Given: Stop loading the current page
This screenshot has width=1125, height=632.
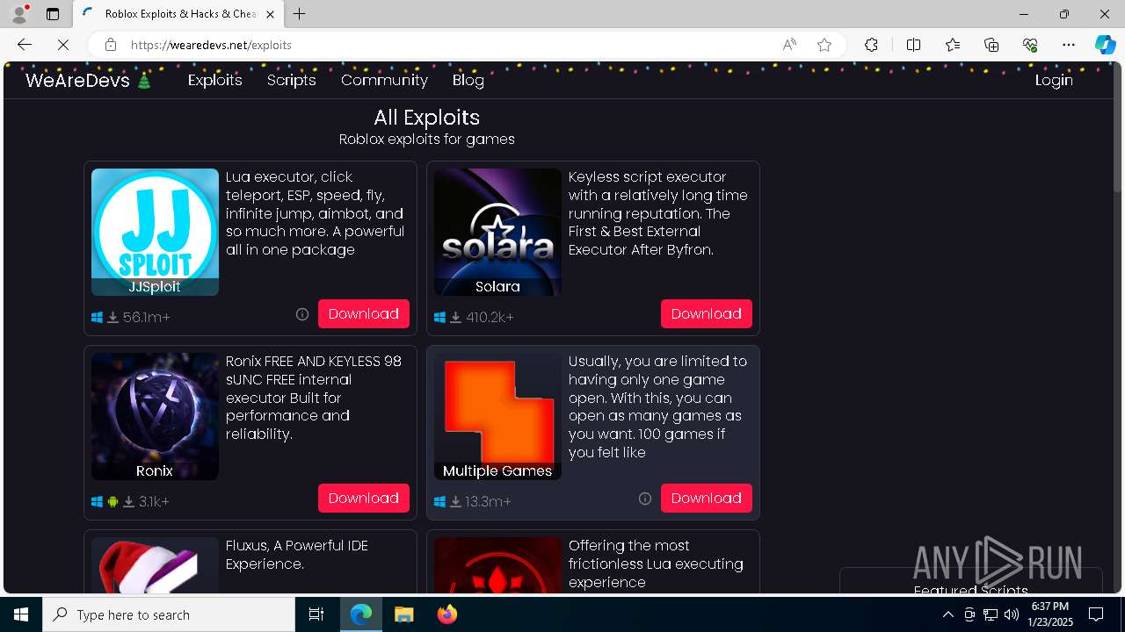Looking at the screenshot, I should click(x=63, y=45).
